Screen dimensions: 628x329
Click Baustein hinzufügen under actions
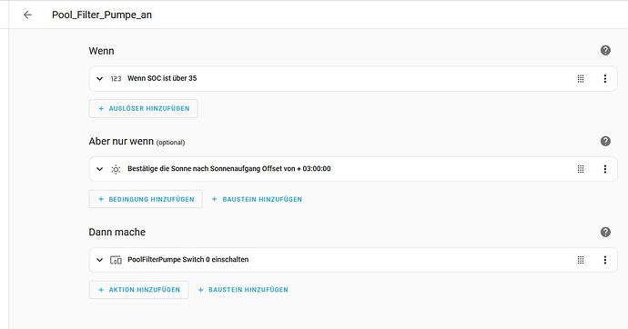[x=243, y=290]
